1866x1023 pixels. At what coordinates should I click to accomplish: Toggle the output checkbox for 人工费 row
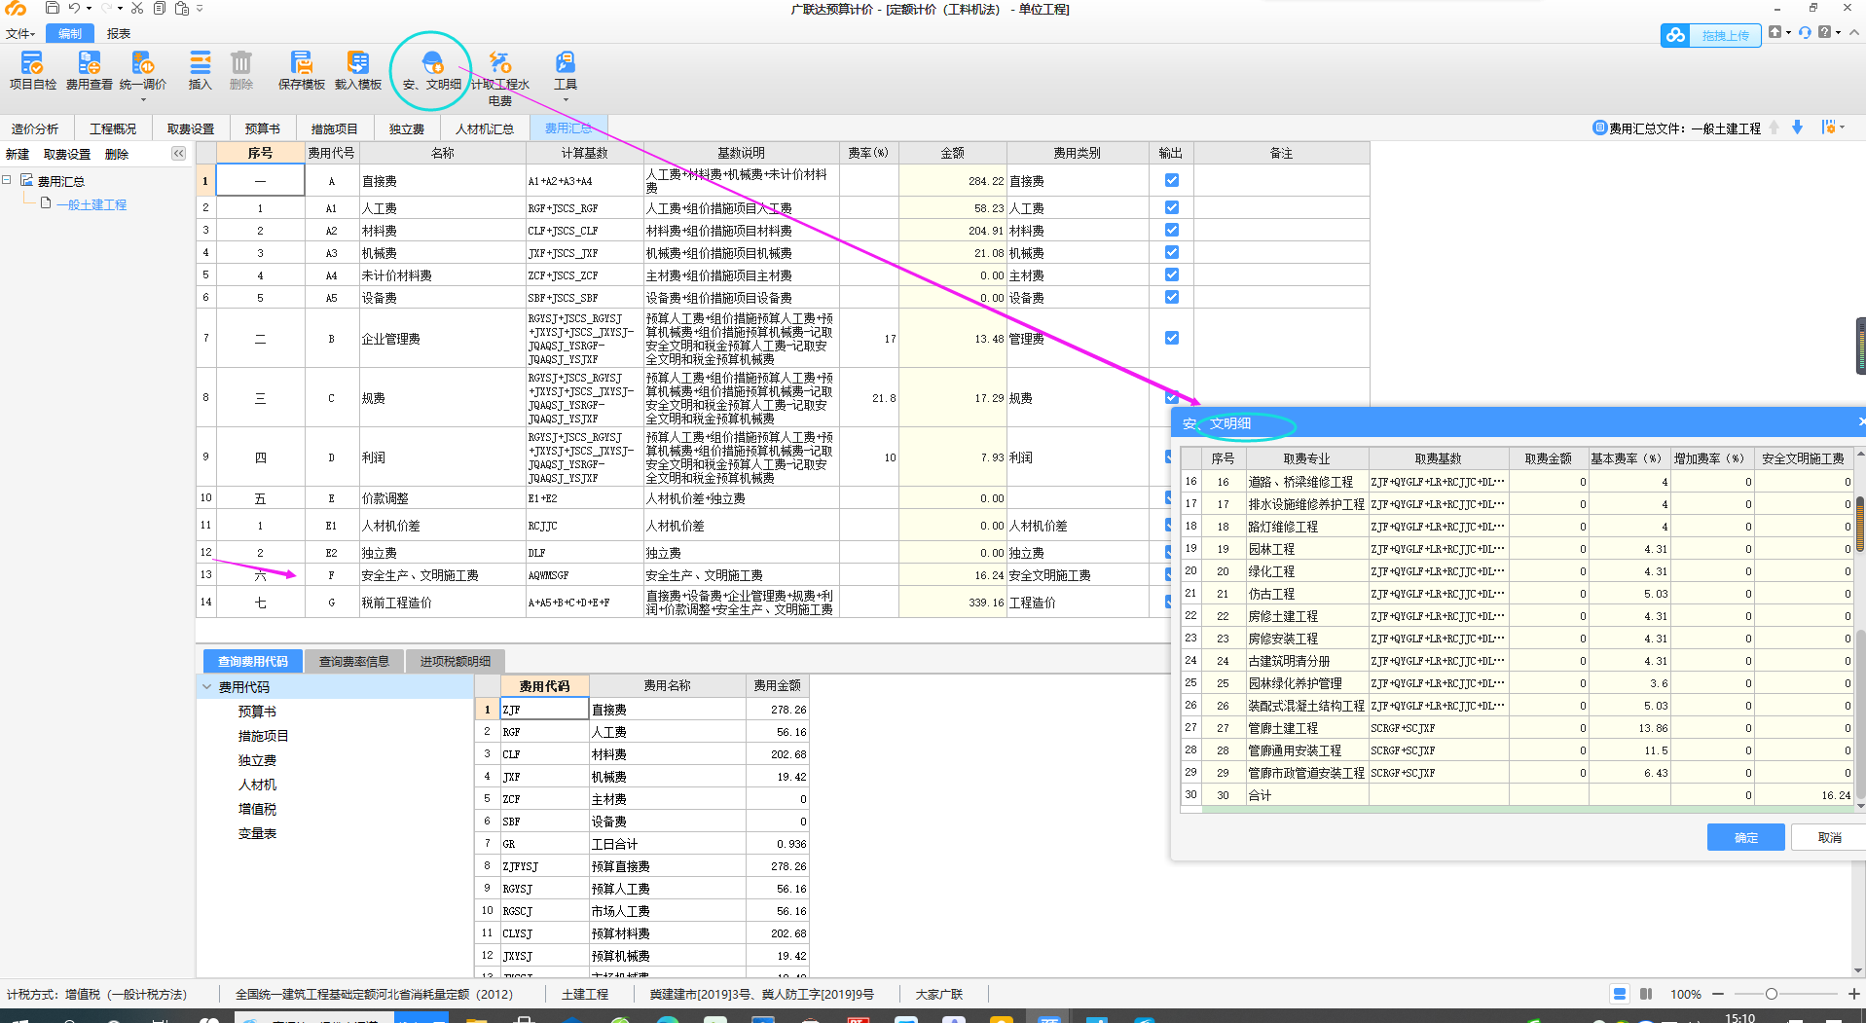(1172, 207)
